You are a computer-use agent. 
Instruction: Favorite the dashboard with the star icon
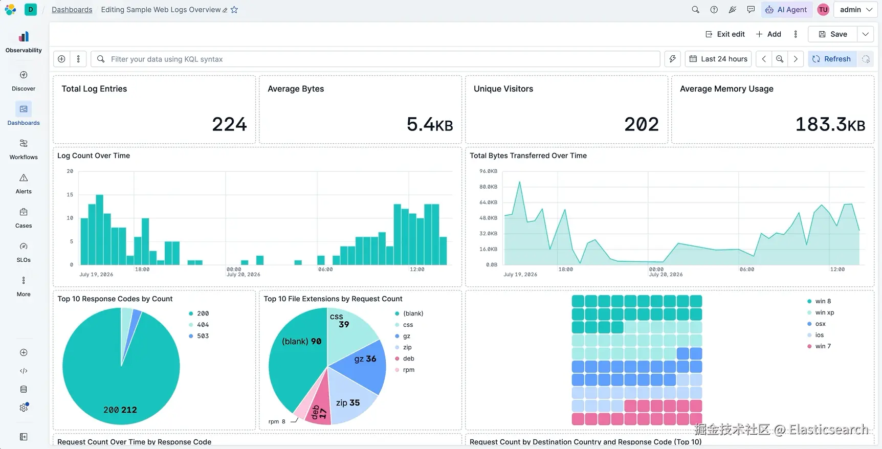click(x=234, y=10)
